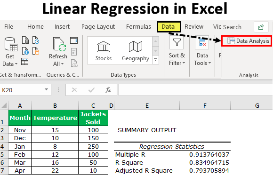This screenshot has width=273, height=175.
Task: Click the cell with 250 jackets sold
Action: (x=93, y=146)
